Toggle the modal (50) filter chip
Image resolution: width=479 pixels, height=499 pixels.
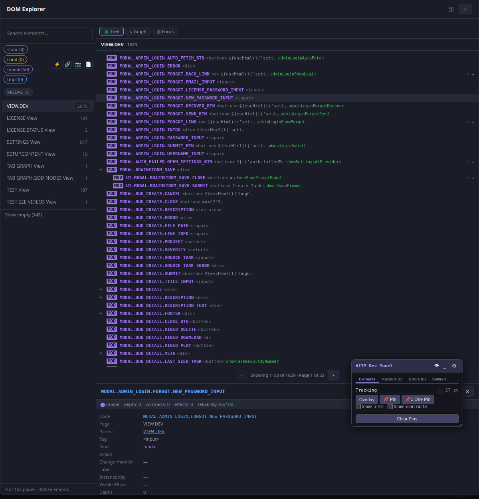click(18, 69)
